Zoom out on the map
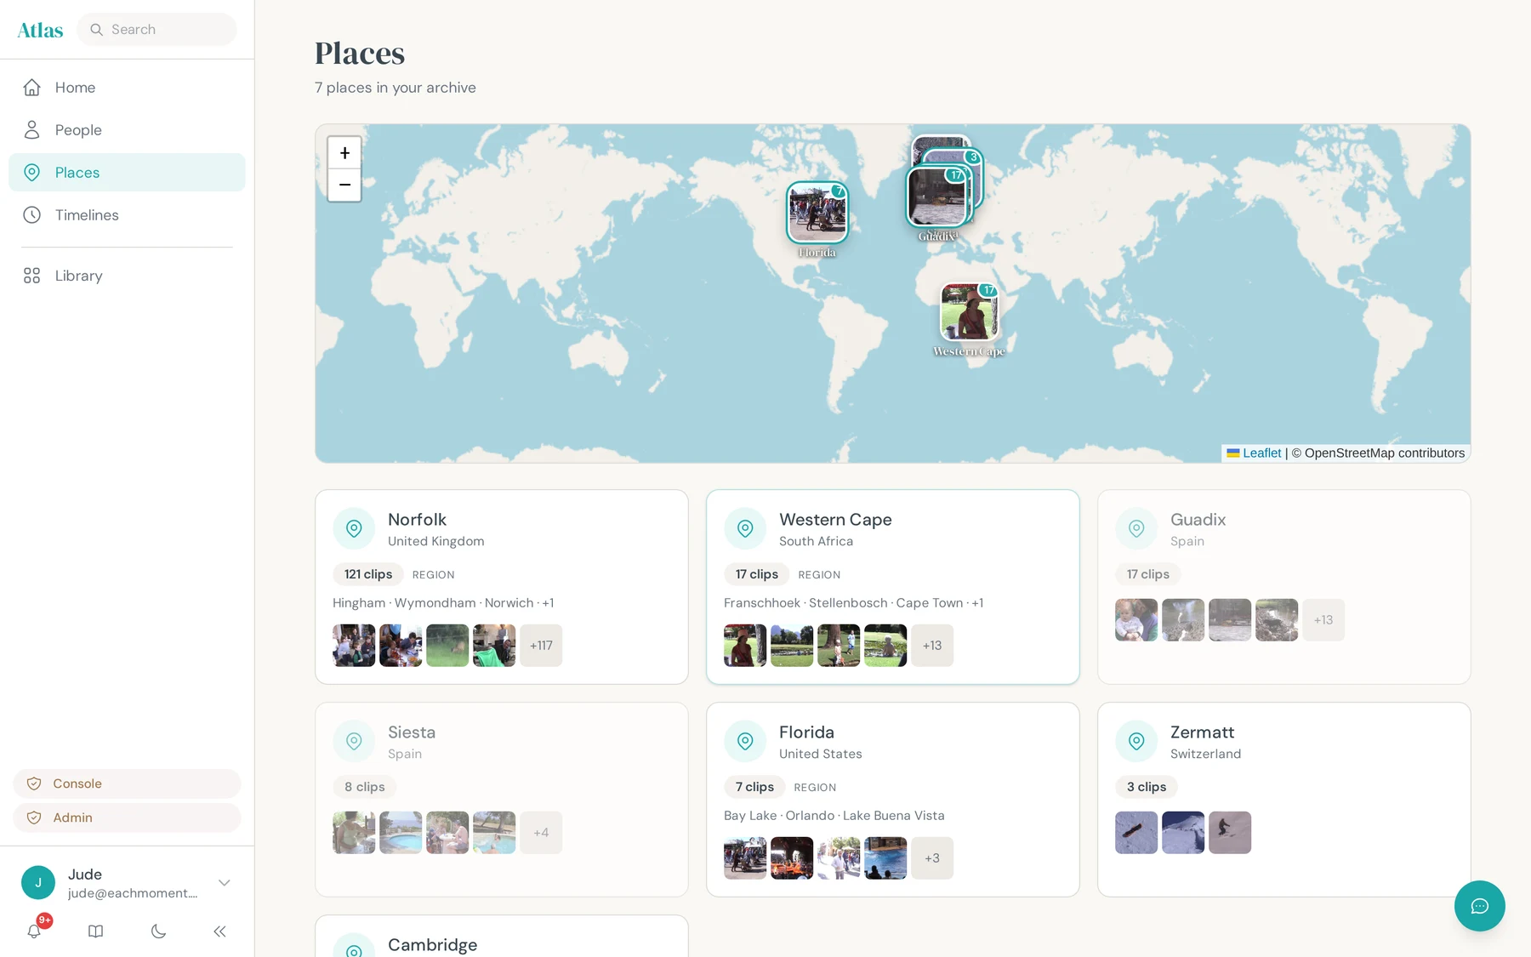The height and width of the screenshot is (957, 1531). (344, 185)
